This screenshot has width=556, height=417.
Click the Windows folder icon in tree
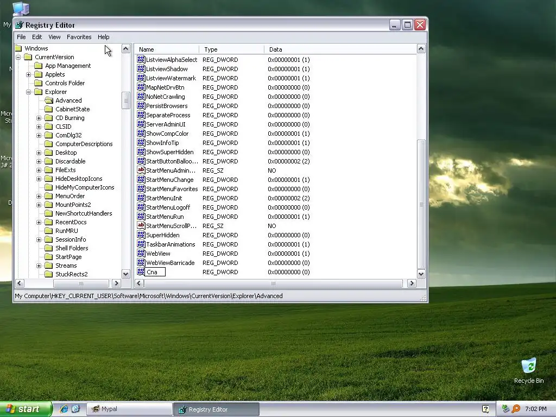18,48
